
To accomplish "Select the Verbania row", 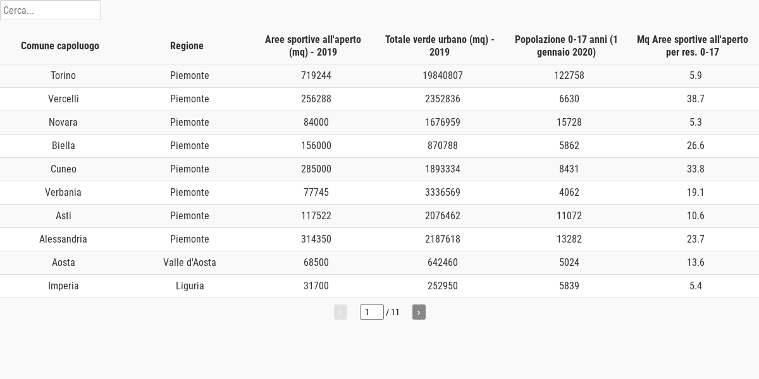I will coord(63,193).
